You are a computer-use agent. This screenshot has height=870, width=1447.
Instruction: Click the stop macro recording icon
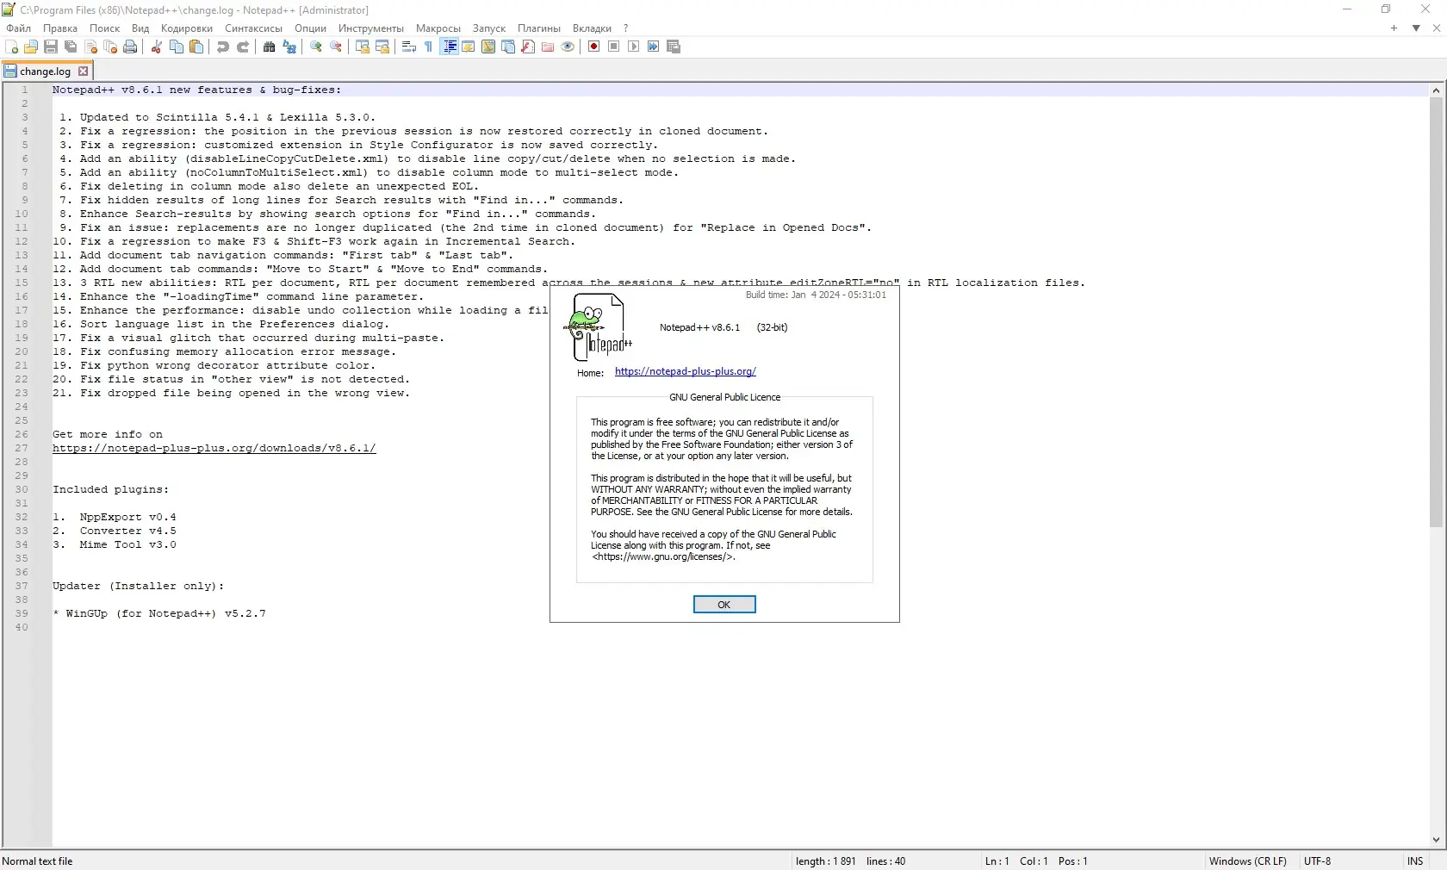[x=614, y=47]
